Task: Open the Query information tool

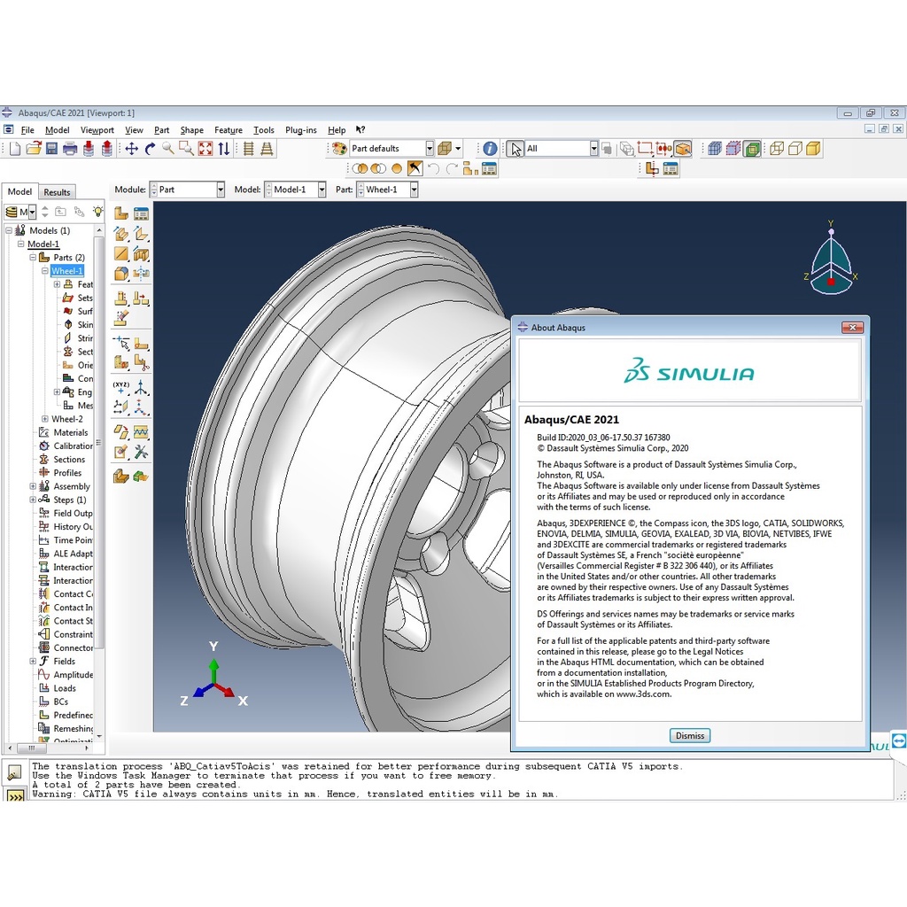Action: (x=489, y=149)
